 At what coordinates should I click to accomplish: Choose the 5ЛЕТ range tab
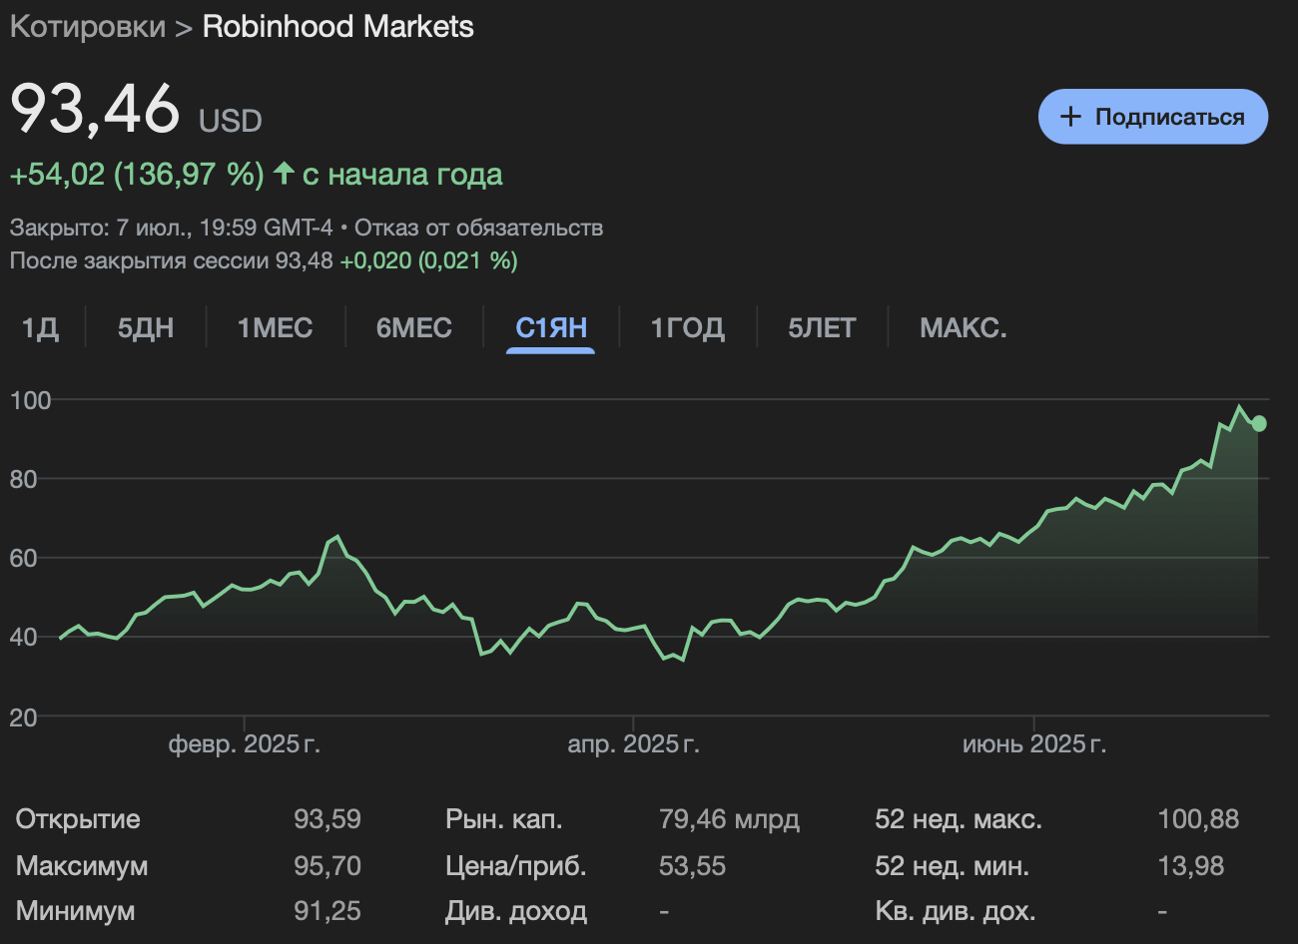[x=822, y=327]
